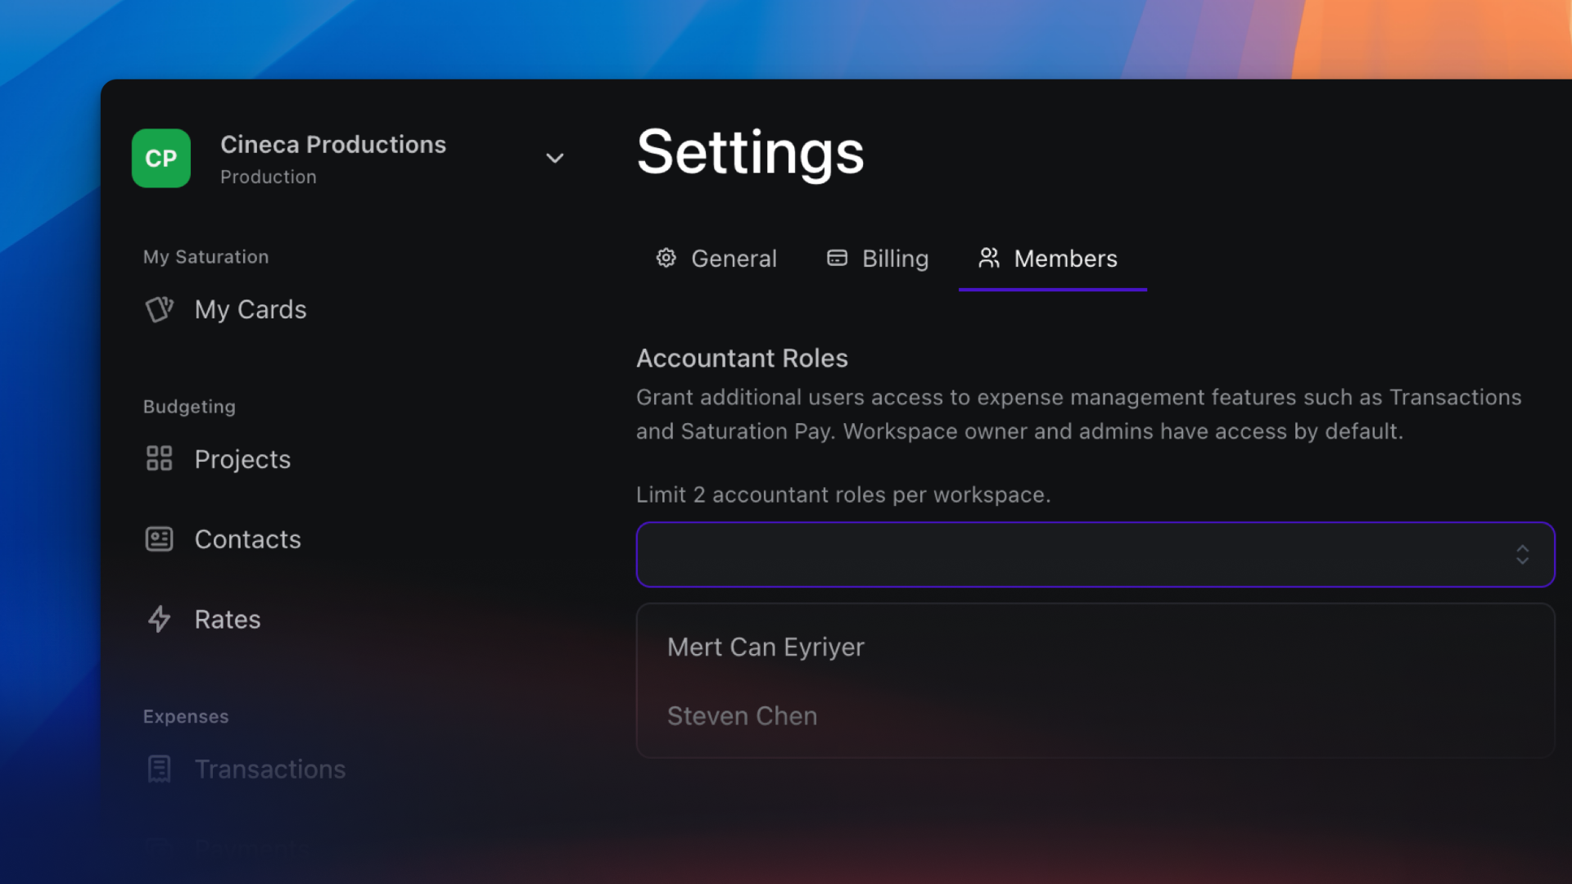Click the Billing credit card icon
This screenshot has height=884, width=1572.
(x=838, y=258)
